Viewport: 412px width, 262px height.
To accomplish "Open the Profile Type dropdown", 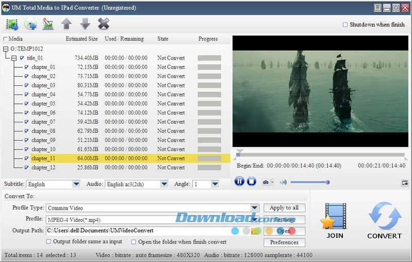I will (254, 208).
